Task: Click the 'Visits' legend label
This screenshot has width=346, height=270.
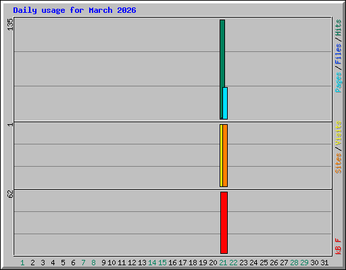Action: click(338, 134)
